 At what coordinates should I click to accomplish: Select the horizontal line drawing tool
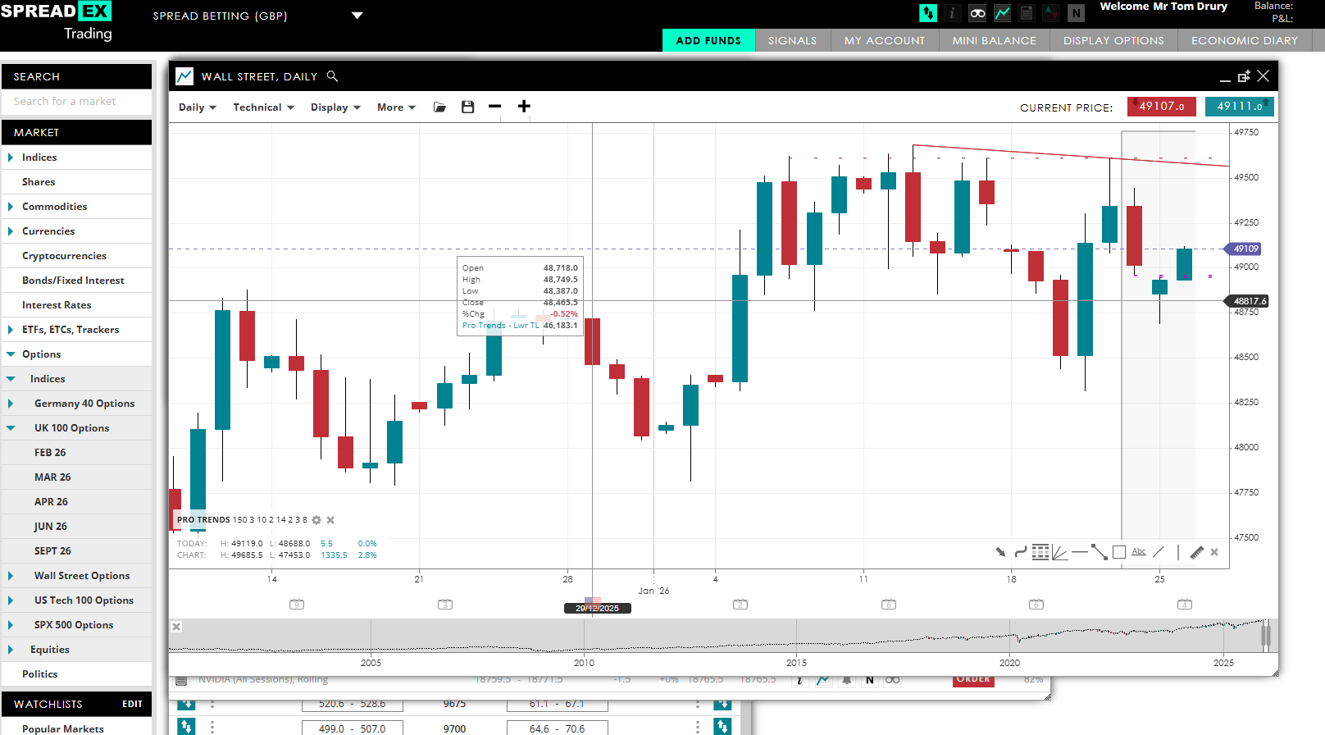[x=1080, y=552]
